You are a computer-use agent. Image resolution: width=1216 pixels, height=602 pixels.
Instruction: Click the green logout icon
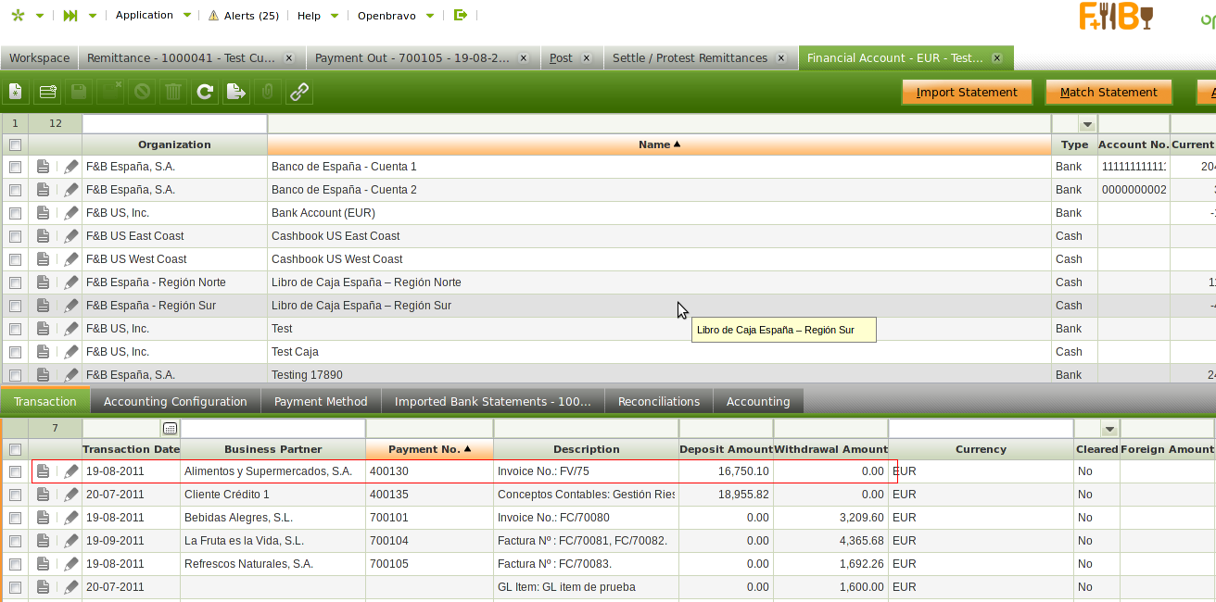[461, 16]
